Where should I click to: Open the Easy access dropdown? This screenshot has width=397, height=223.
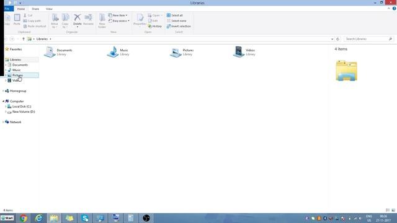pyautogui.click(x=119, y=20)
